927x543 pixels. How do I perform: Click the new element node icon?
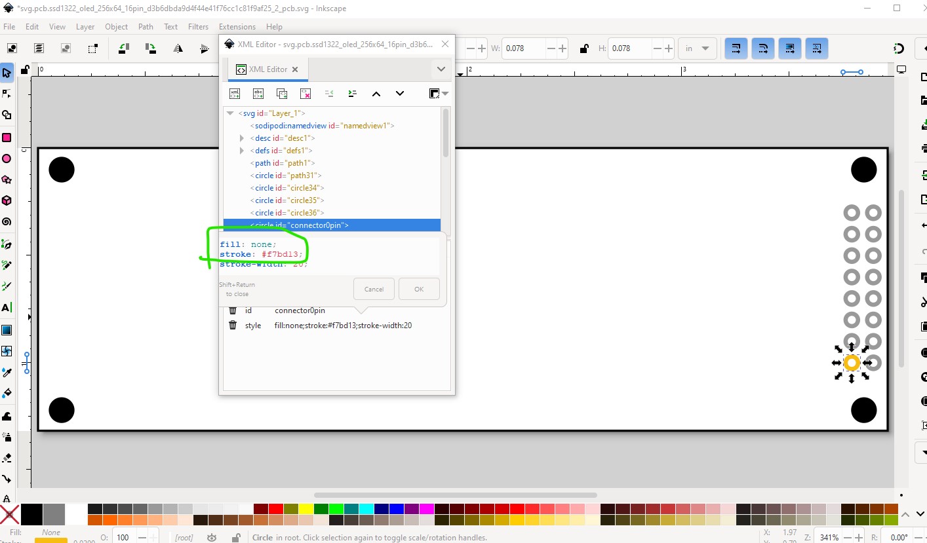(235, 94)
